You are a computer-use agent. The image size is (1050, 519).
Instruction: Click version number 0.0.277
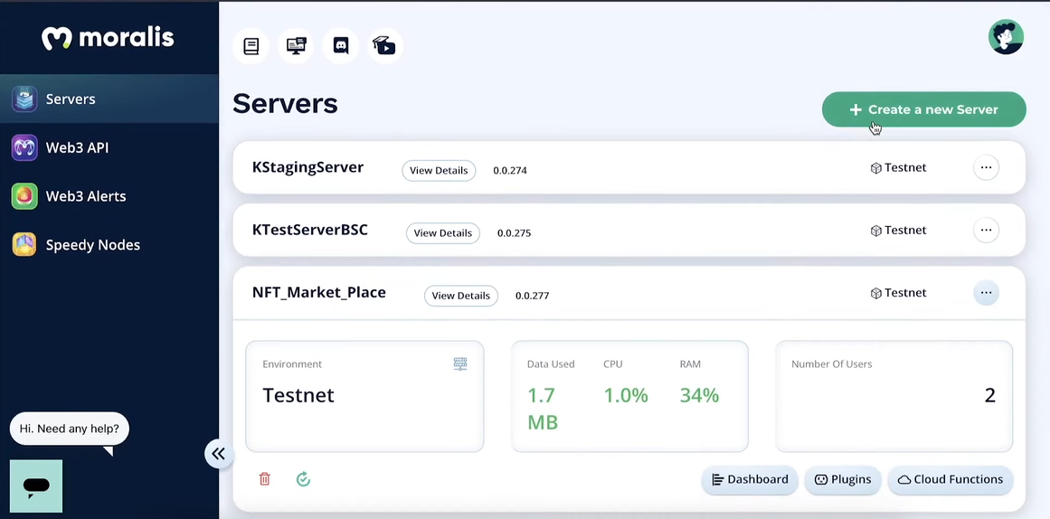point(533,296)
